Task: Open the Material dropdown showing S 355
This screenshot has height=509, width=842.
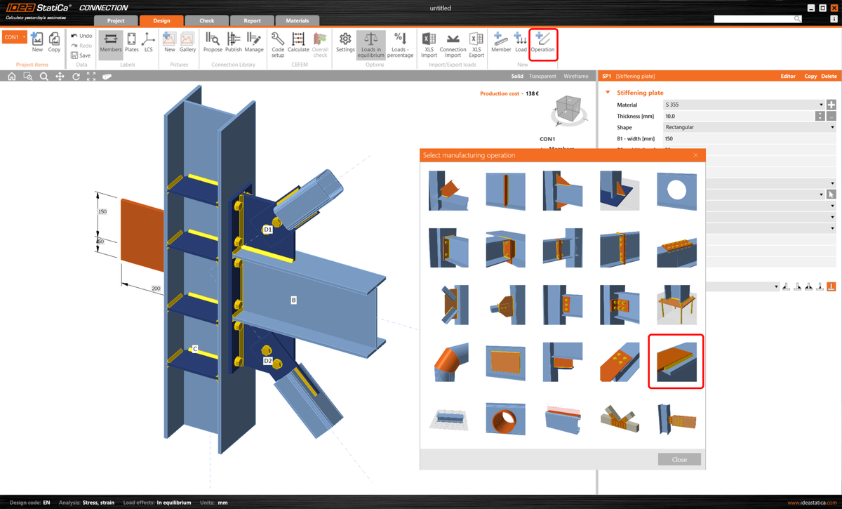Action: coord(820,104)
